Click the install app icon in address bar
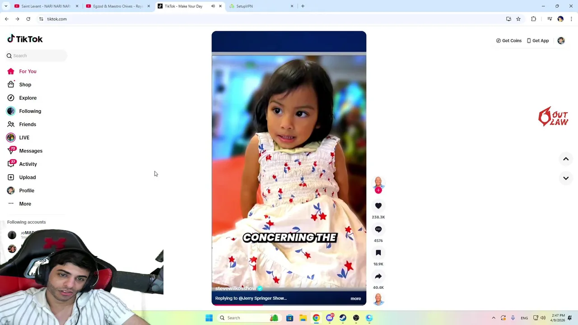 click(508, 19)
